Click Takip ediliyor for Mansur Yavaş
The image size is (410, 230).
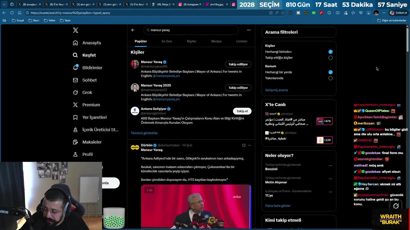click(x=238, y=64)
